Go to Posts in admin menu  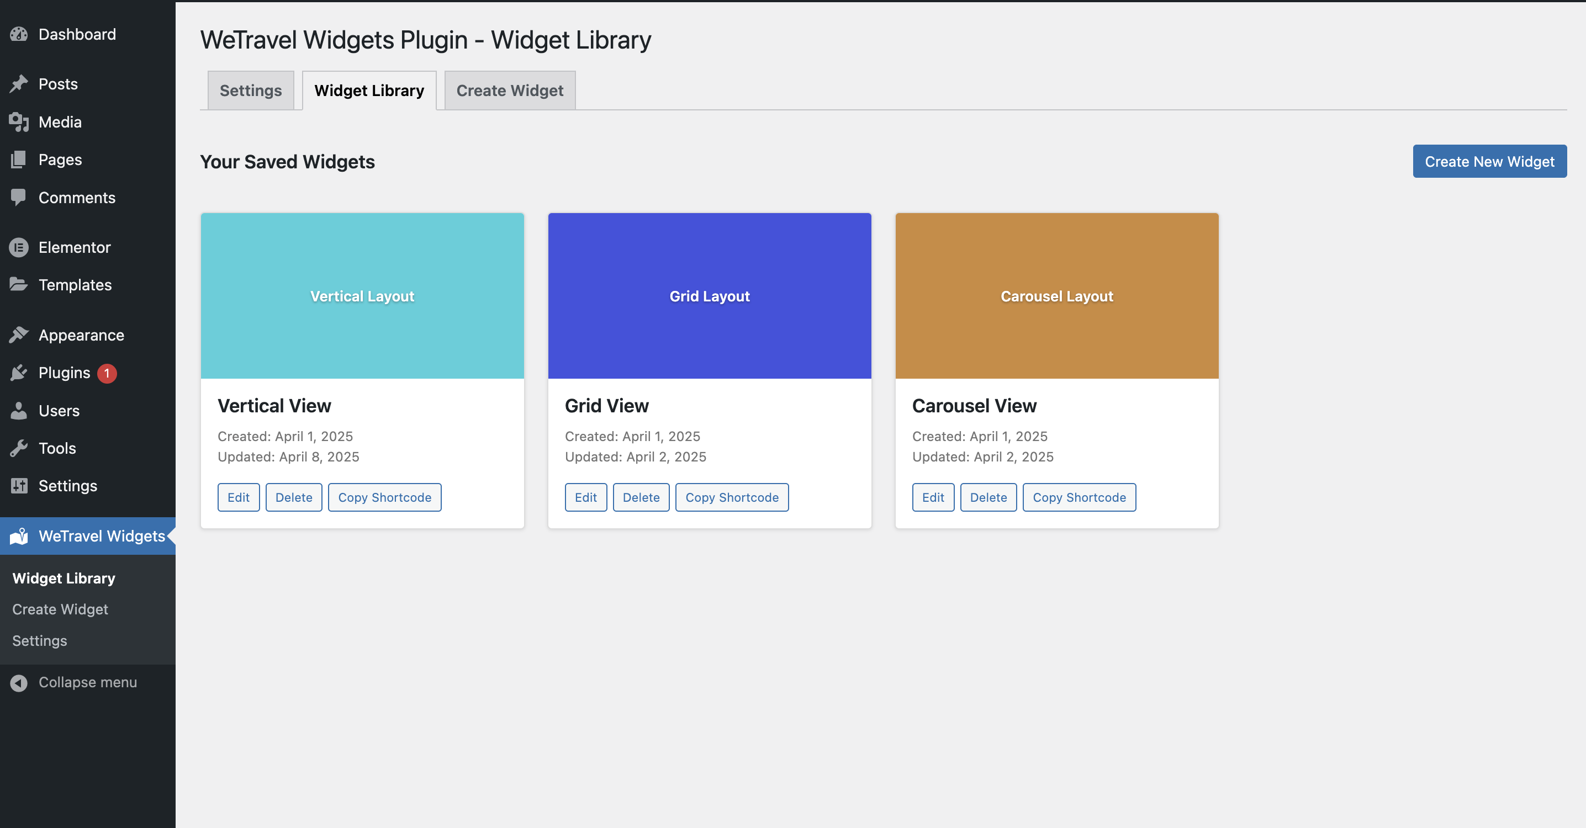[87, 84]
